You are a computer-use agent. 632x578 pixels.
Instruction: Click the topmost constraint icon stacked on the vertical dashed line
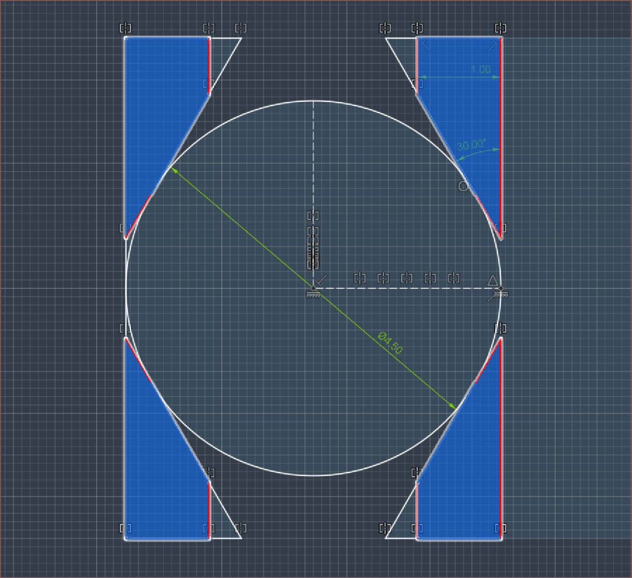click(313, 216)
